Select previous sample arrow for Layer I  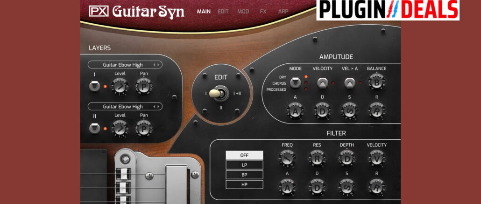pos(155,65)
